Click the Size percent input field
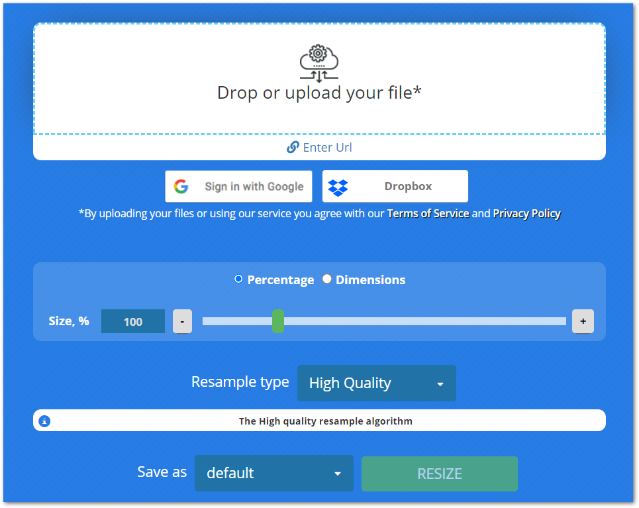The width and height of the screenshot is (639, 508). pyautogui.click(x=133, y=321)
